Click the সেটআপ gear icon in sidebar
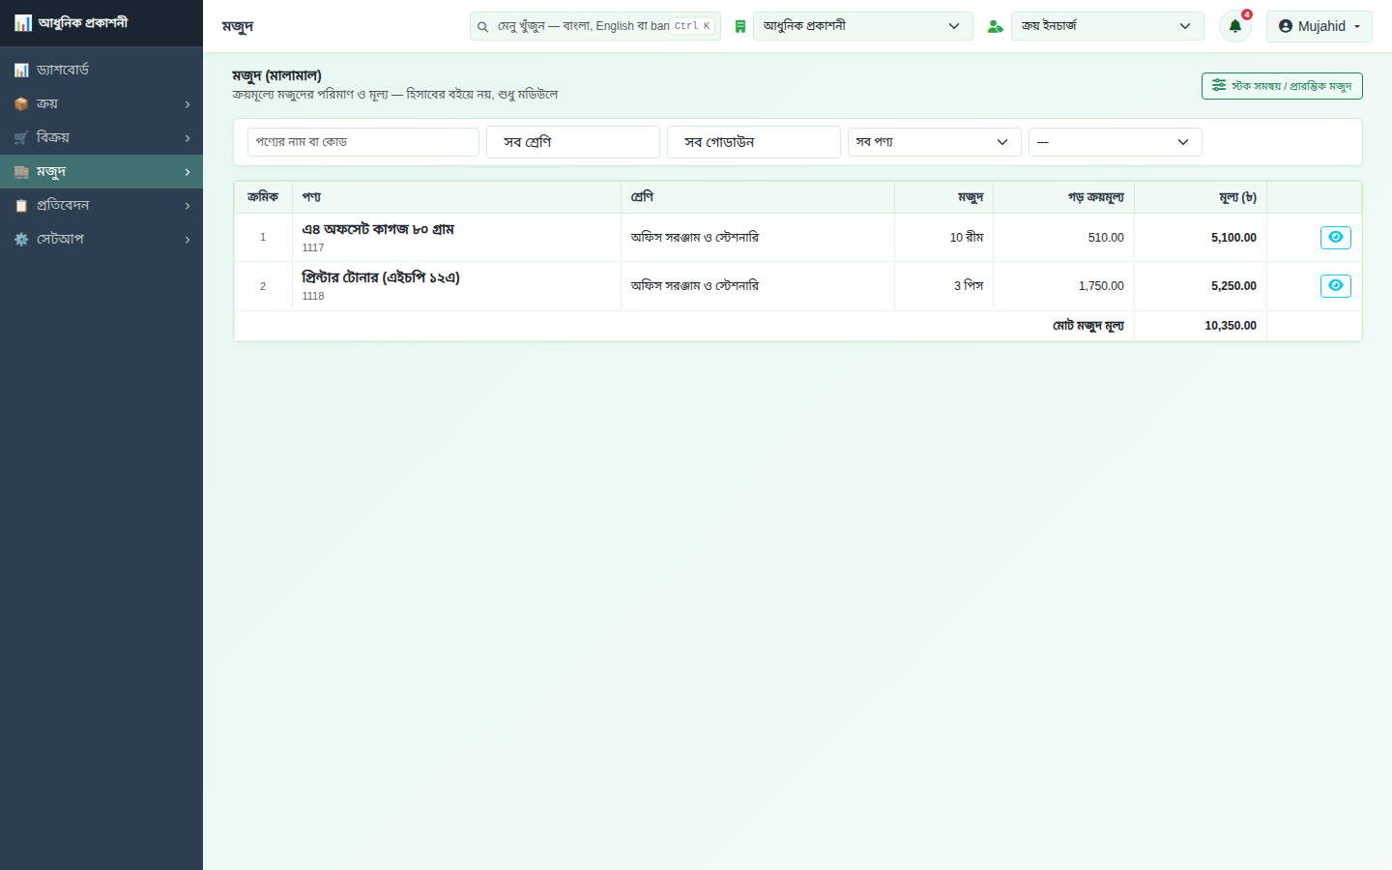1392x870 pixels. (x=21, y=239)
